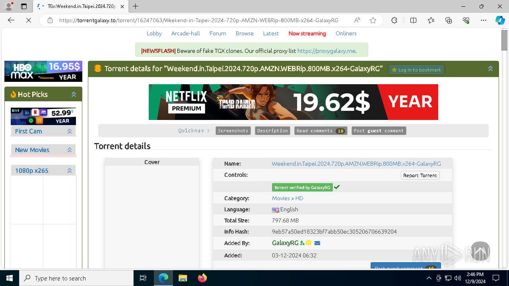Open File Explorer from taskbar
This screenshot has width=509, height=286.
click(x=183, y=278)
